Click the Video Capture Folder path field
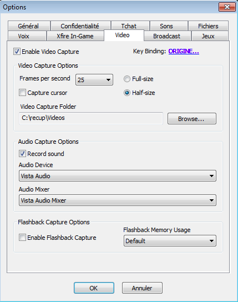Image resolution: width=238 pixels, height=302 pixels. point(91,118)
